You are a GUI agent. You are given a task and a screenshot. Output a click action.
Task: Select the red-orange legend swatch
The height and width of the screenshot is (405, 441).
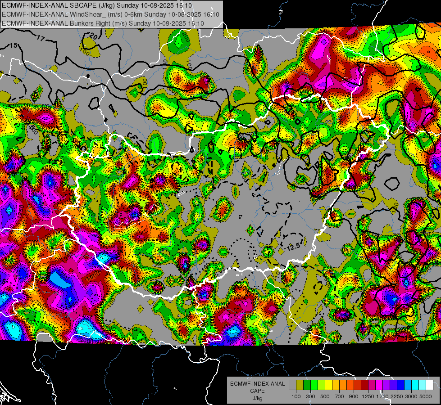(350, 385)
